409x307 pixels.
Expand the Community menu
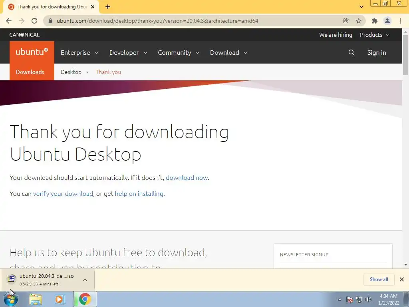179,52
